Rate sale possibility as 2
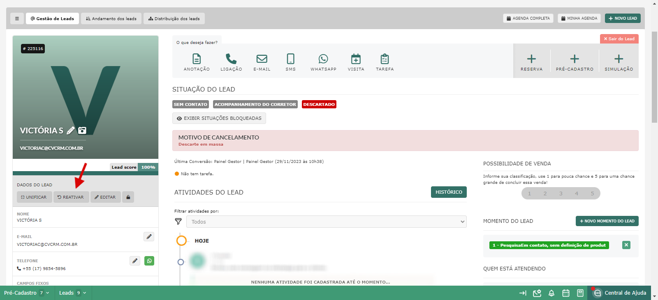 pos(545,193)
